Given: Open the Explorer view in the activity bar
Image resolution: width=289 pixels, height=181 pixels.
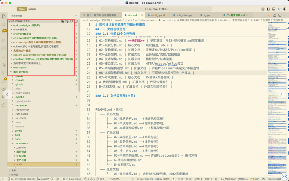Looking at the screenshot, I should pos(4,16).
